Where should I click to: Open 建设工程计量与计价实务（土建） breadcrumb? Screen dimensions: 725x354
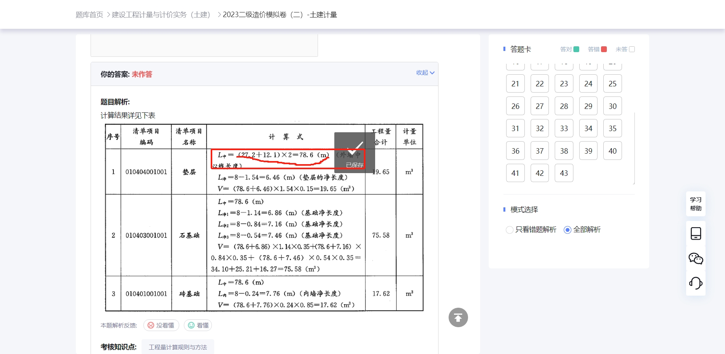161,15
